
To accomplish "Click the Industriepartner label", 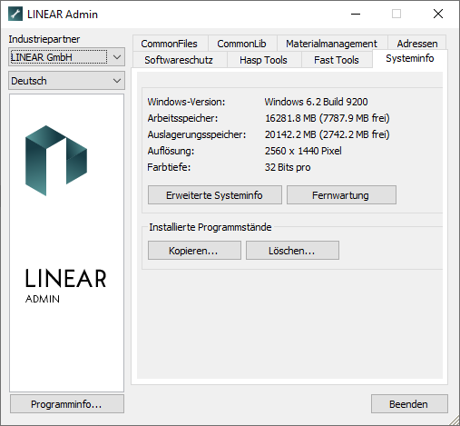I will (44, 39).
